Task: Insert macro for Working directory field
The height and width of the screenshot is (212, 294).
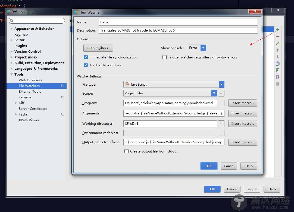Action: 242,124
